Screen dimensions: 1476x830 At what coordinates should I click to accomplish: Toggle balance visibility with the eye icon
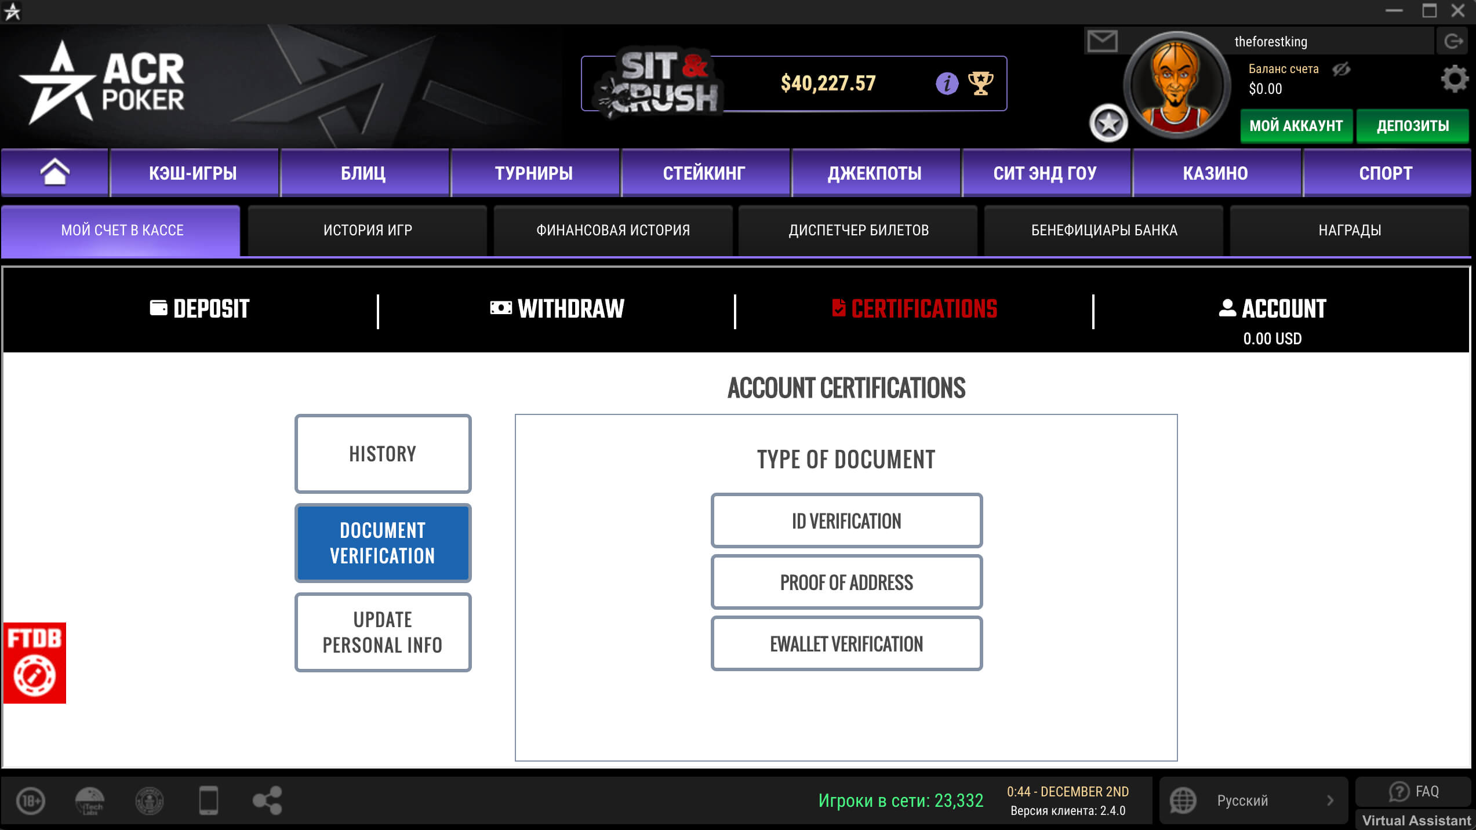[x=1341, y=69]
